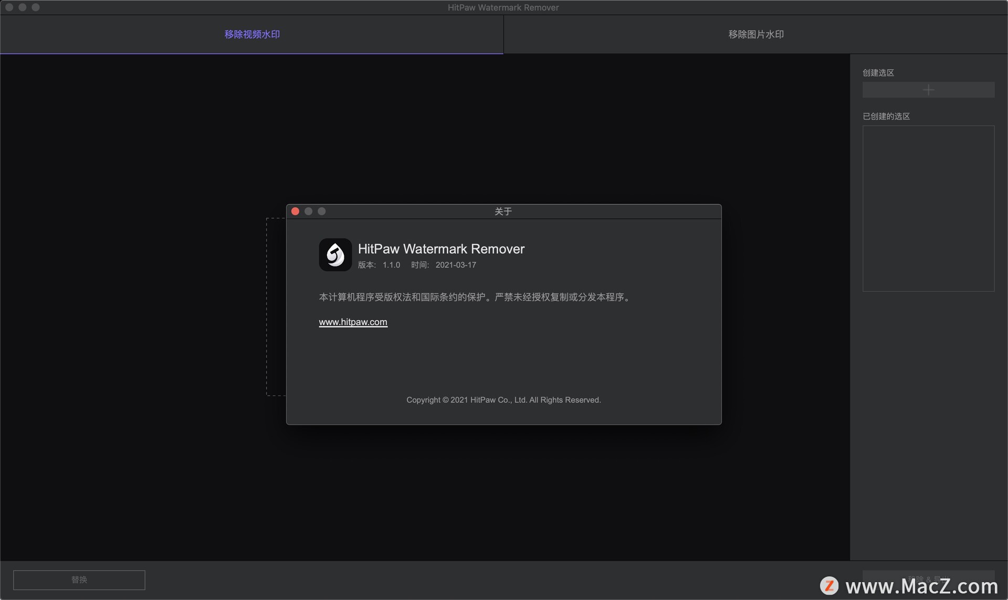The width and height of the screenshot is (1008, 600).
Task: Click the version text 1.1.0
Action: point(391,265)
